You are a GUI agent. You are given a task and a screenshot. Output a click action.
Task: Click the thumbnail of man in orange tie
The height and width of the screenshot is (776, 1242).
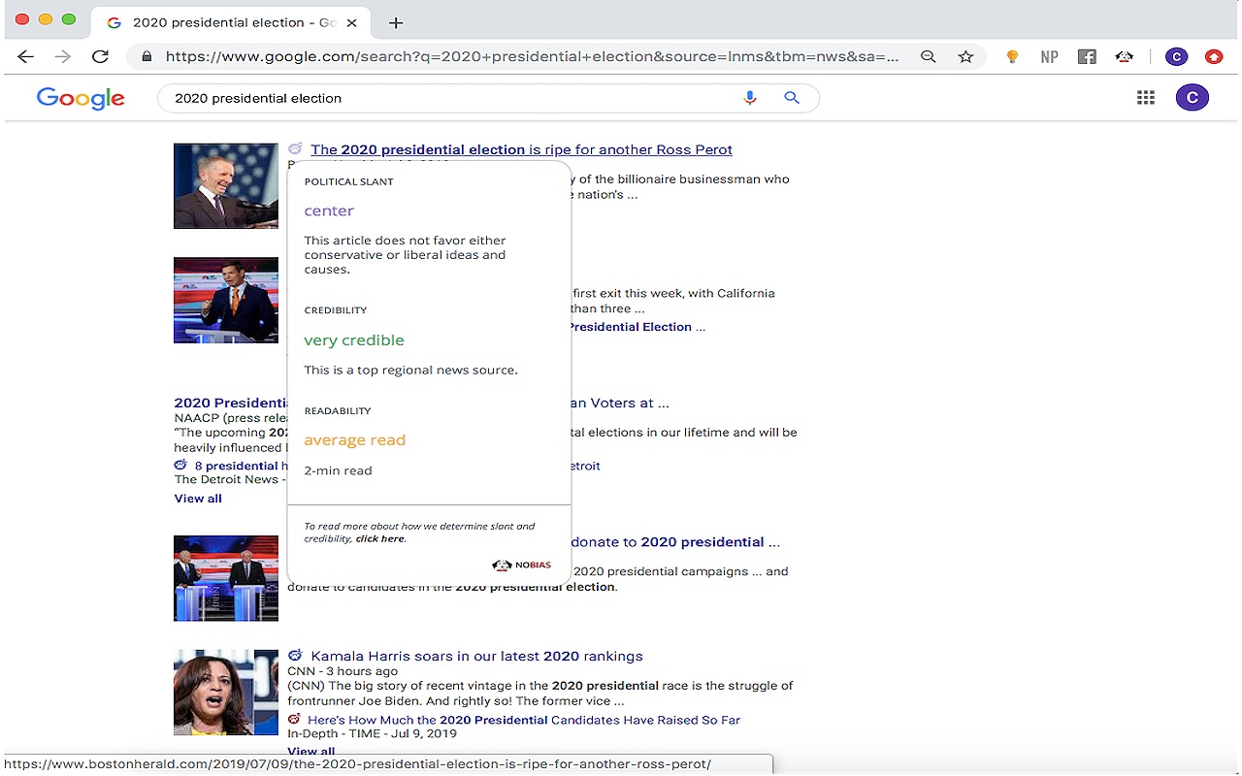226,300
